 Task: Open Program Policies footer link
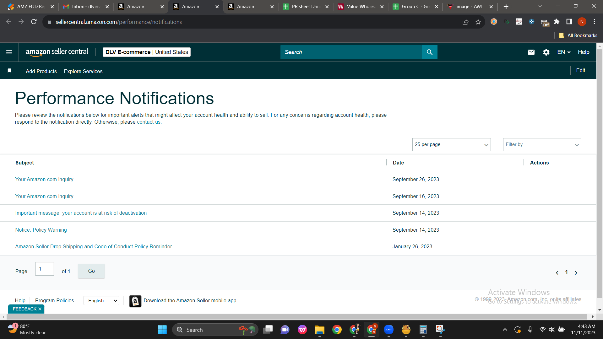[x=55, y=300]
